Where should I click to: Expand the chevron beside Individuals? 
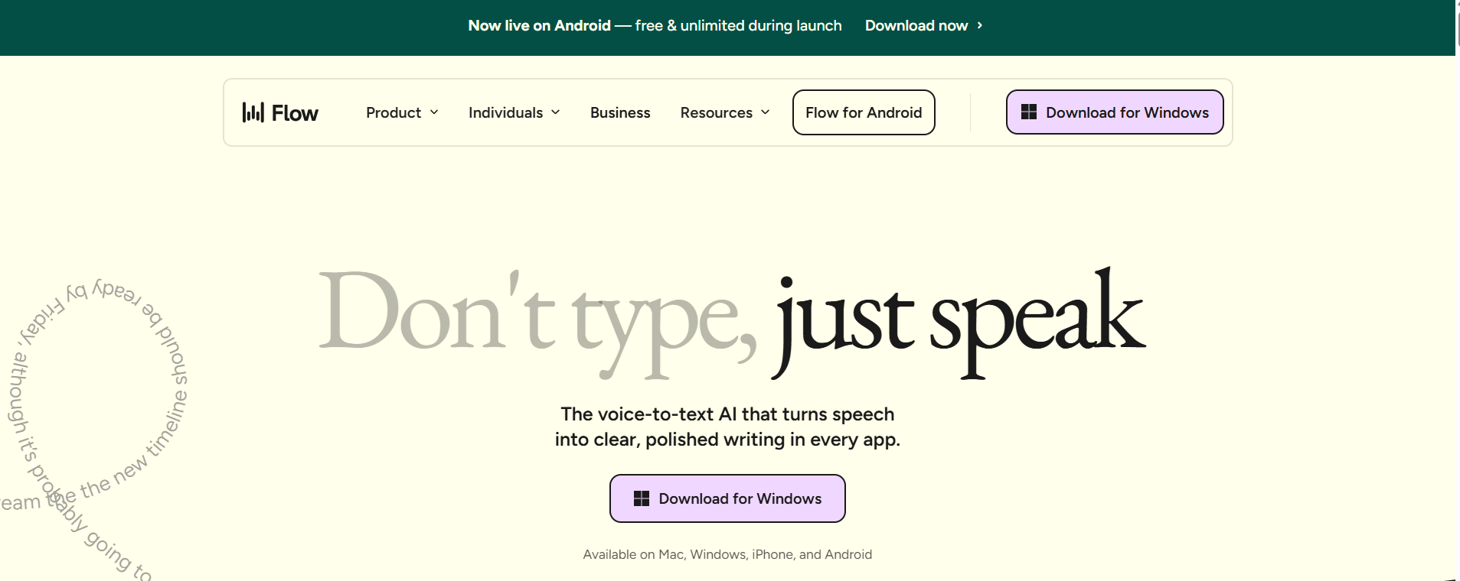[x=556, y=112]
